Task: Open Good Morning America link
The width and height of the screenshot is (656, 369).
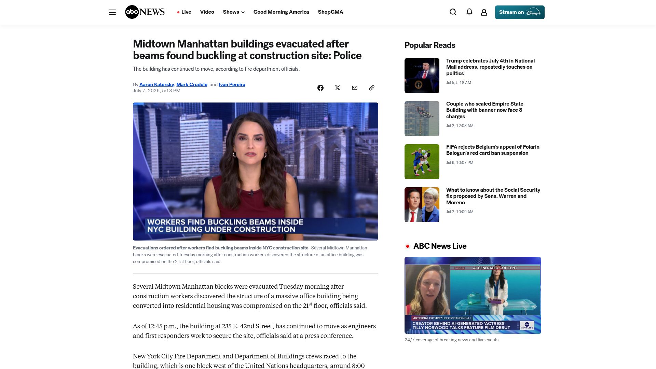Action: pyautogui.click(x=281, y=12)
